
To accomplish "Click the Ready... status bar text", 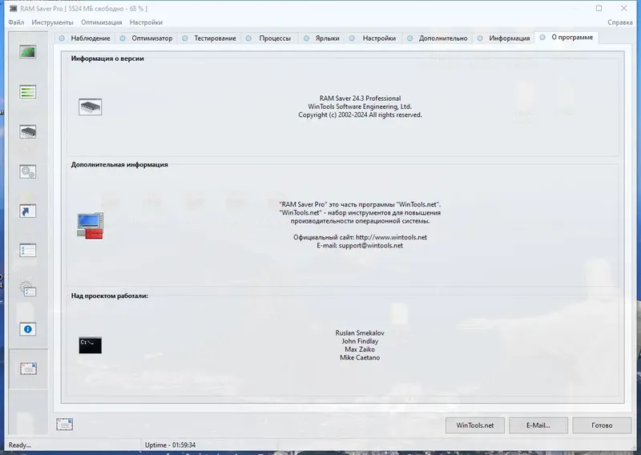I will [x=19, y=445].
